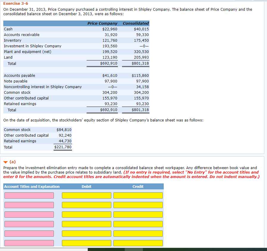Click the first row Credit field
This screenshot has width=267, height=251.
pyautogui.click(x=138, y=195)
